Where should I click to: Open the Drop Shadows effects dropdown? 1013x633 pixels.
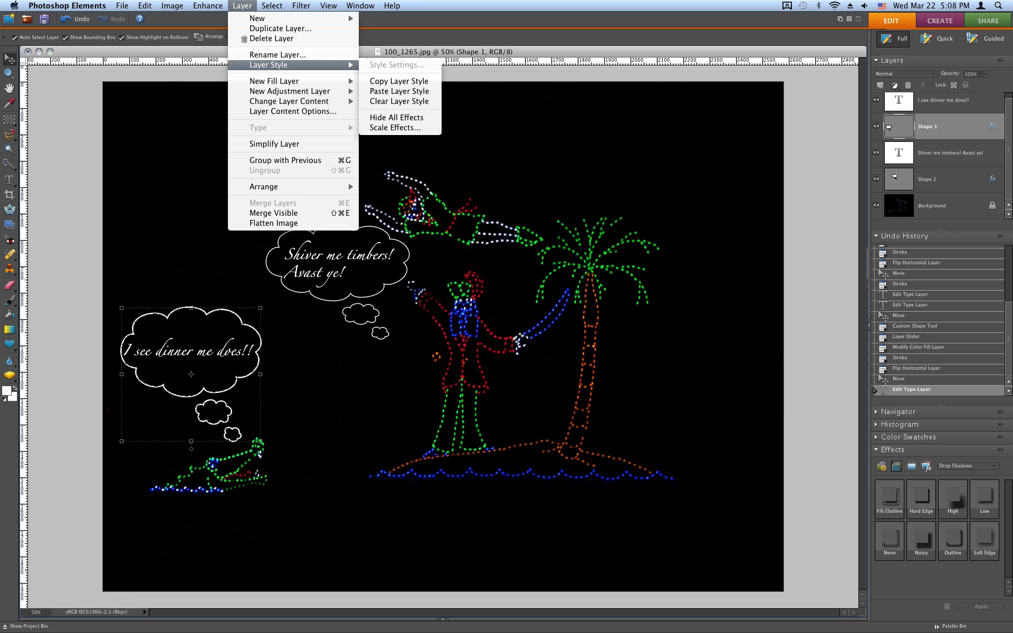click(968, 466)
